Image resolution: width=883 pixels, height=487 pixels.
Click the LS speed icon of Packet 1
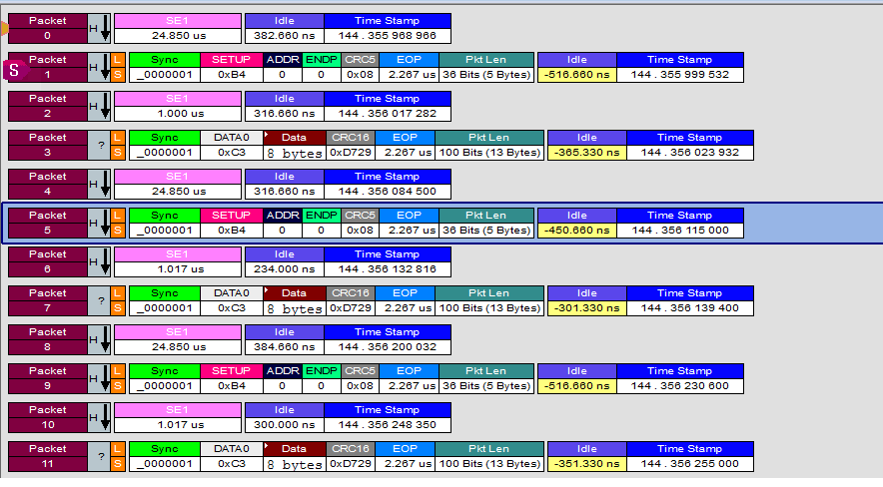coord(118,68)
